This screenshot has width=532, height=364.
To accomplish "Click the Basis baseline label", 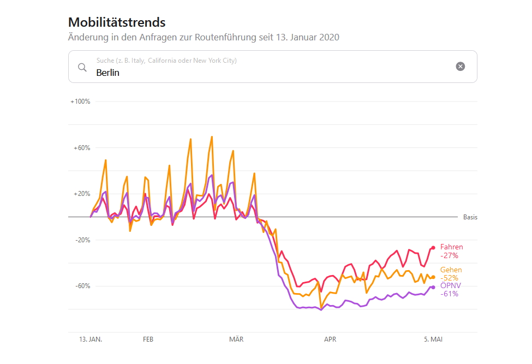I will (470, 217).
